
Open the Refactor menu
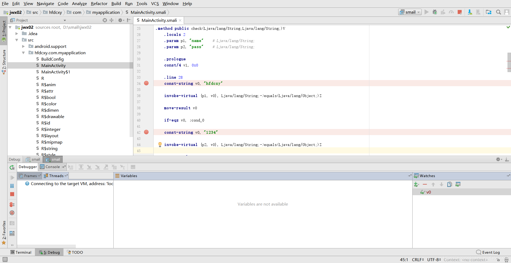pos(99,3)
